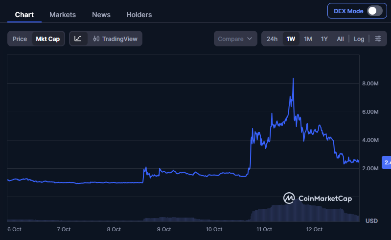Set chart range to 1Y

point(324,39)
